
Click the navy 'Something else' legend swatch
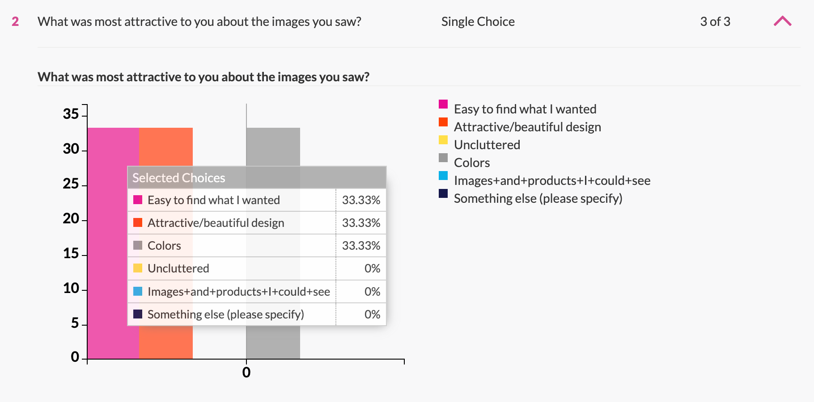(443, 193)
